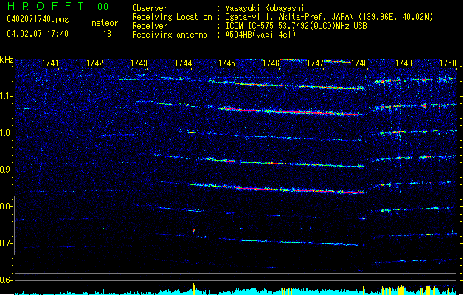Click the 1.0 kHz axis label
464x295 pixels.
tap(6, 133)
